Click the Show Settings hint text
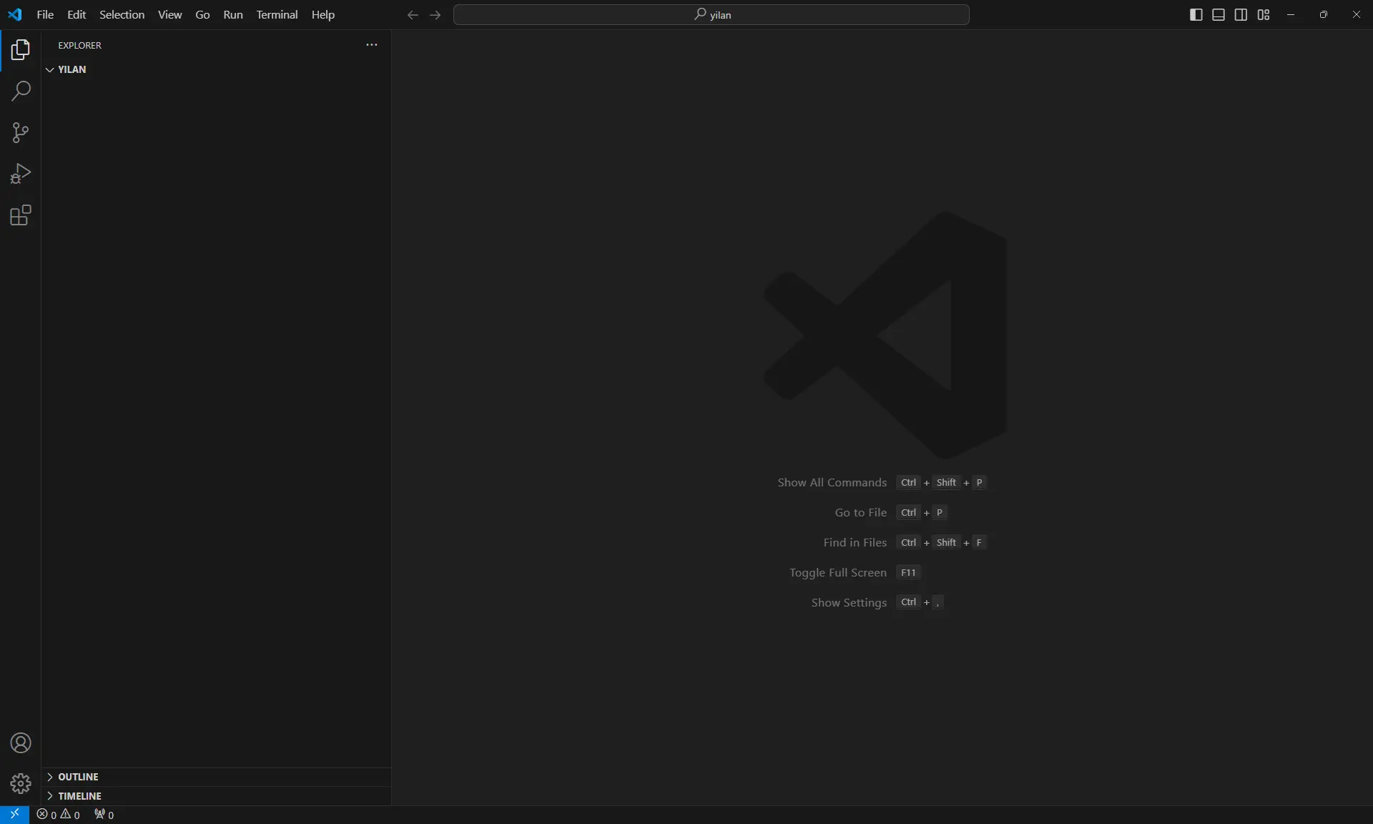Screen dimensions: 1373x824 pos(849,603)
